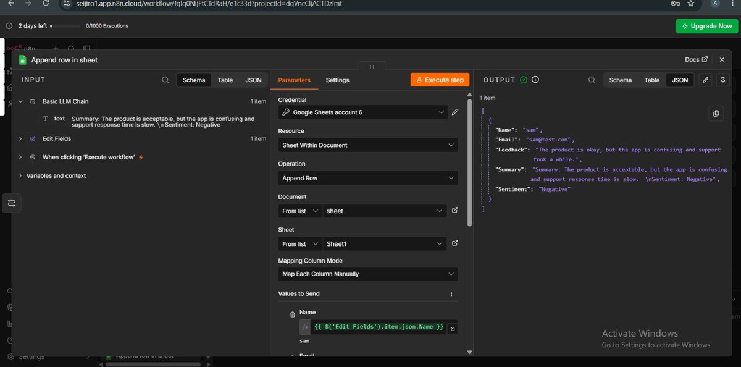Open the Operation Append Row dropdown
Viewport: 741px width, 367px height.
[x=368, y=178]
